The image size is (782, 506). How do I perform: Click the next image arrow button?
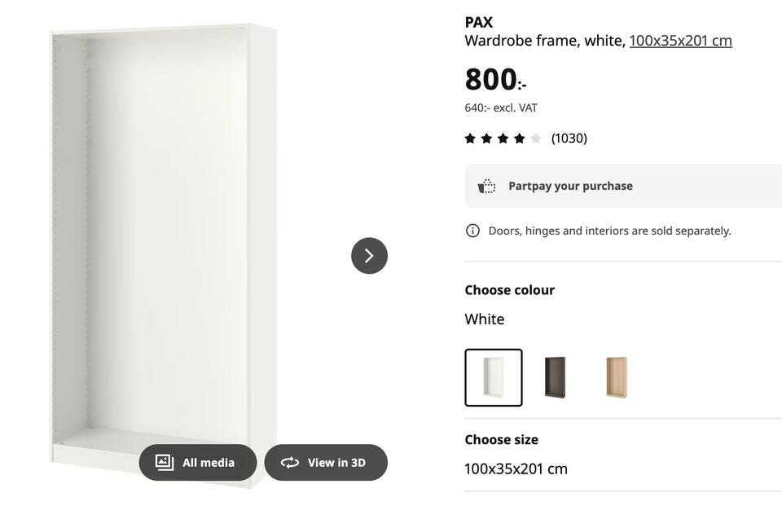[369, 256]
